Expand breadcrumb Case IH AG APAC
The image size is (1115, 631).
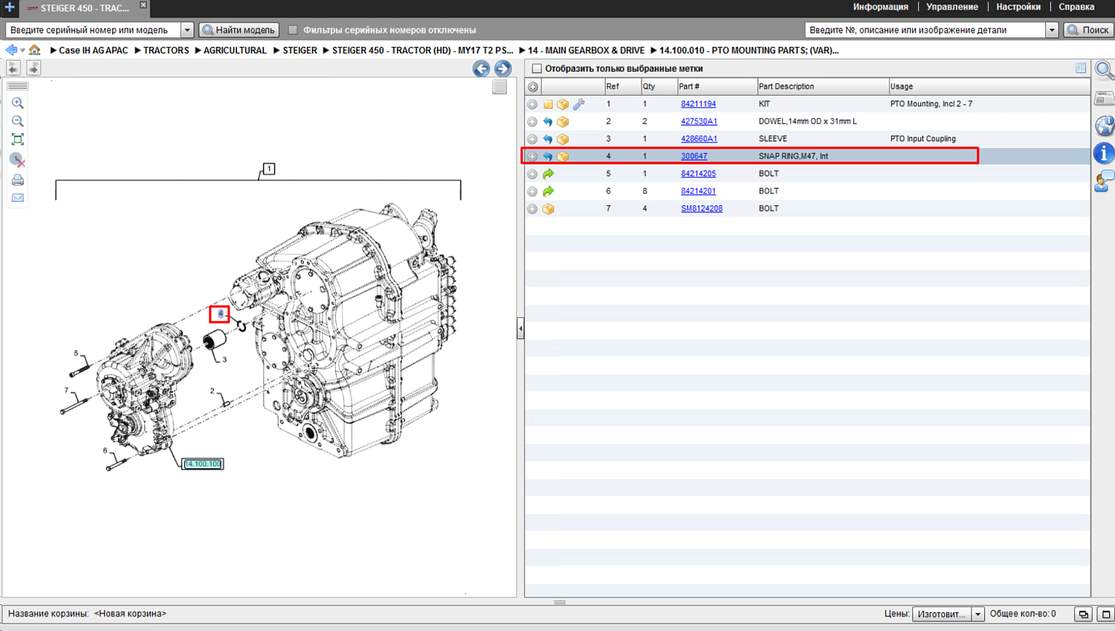(54, 50)
